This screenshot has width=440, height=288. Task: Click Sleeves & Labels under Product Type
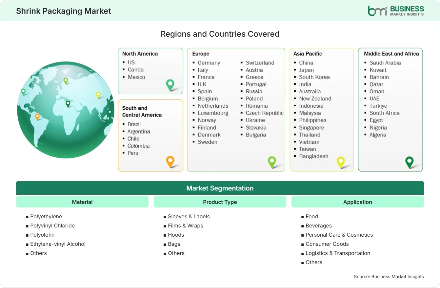pyautogui.click(x=189, y=216)
